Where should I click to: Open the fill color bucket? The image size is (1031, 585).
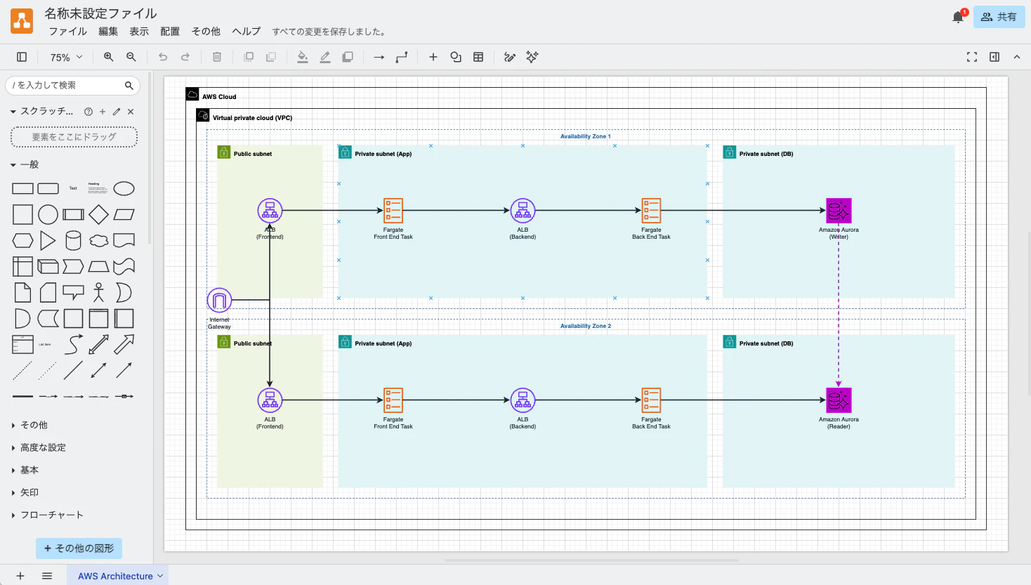tap(303, 57)
